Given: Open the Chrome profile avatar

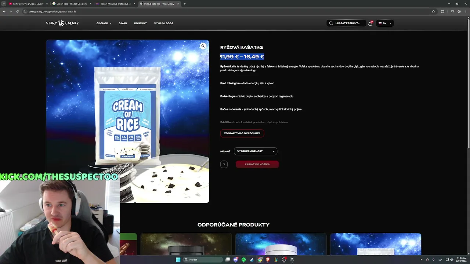Looking at the screenshot, I should [459, 11].
